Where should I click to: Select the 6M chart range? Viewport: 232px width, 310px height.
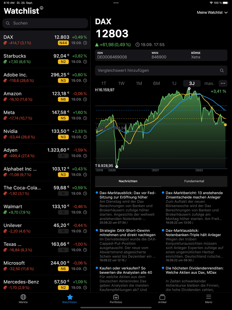(156, 83)
